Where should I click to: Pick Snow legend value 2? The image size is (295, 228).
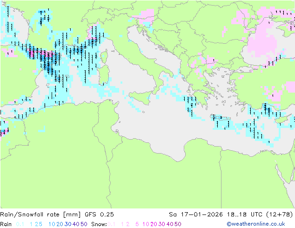click(128, 224)
